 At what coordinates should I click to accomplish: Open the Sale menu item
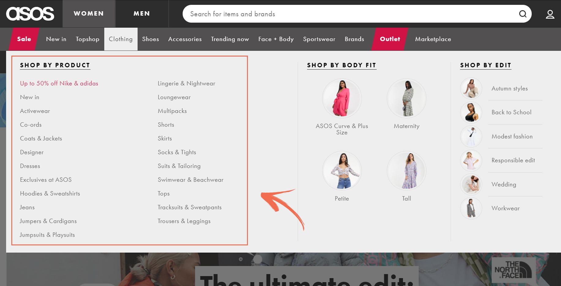pos(24,39)
